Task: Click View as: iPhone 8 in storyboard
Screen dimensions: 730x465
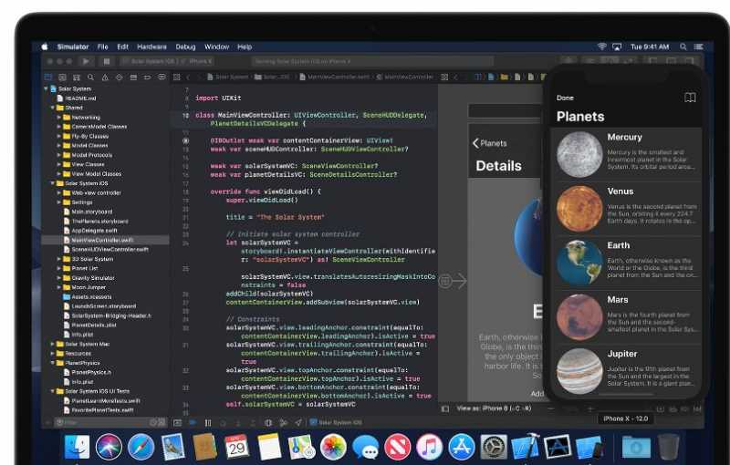Action: coord(494,408)
